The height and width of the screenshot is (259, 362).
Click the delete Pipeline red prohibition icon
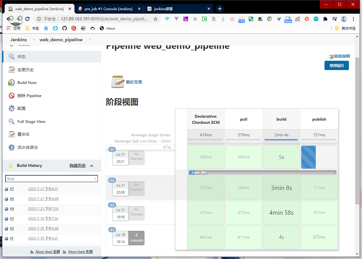click(x=11, y=96)
